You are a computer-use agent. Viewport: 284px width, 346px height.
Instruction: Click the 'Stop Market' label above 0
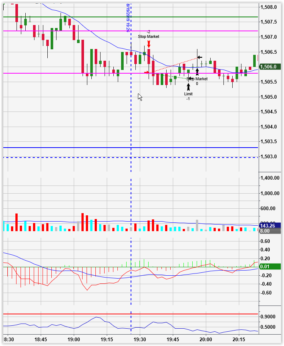coord(197,79)
